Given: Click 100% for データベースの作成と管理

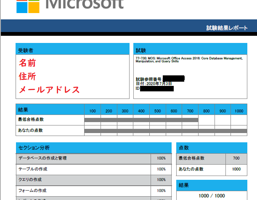Looking at the screenshot, I should coord(161,158).
